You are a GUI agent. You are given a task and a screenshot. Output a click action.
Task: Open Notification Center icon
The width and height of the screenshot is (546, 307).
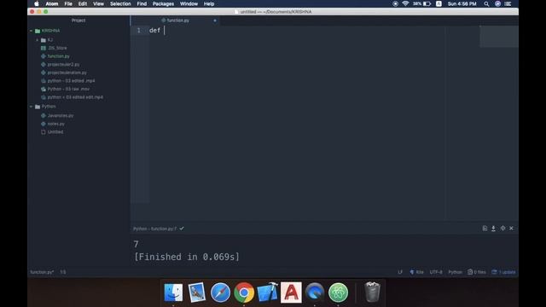point(508,3)
